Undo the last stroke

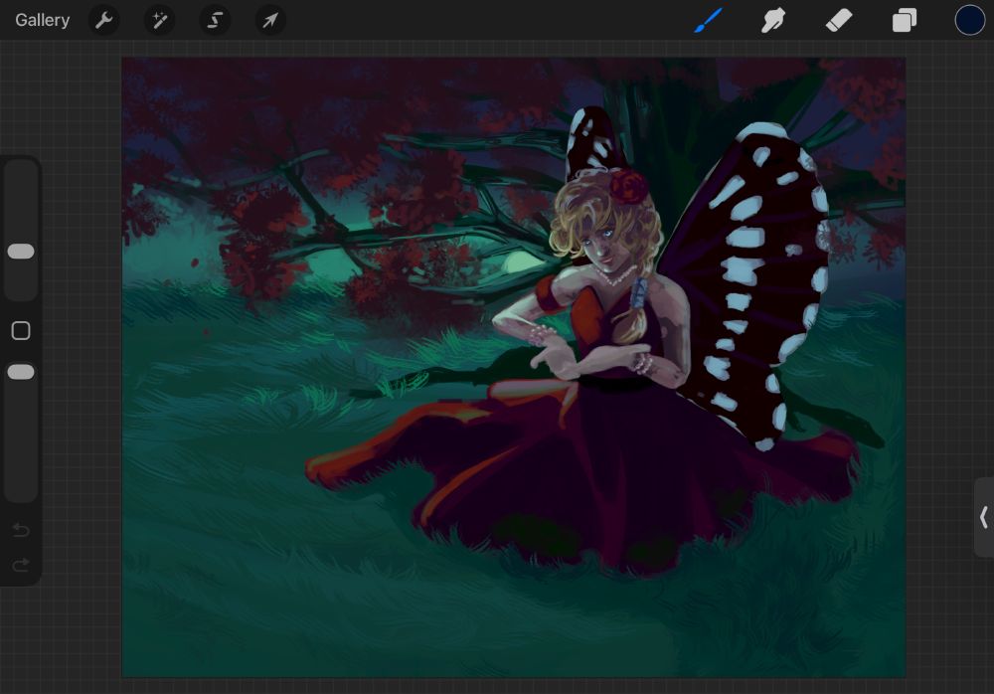point(21,530)
